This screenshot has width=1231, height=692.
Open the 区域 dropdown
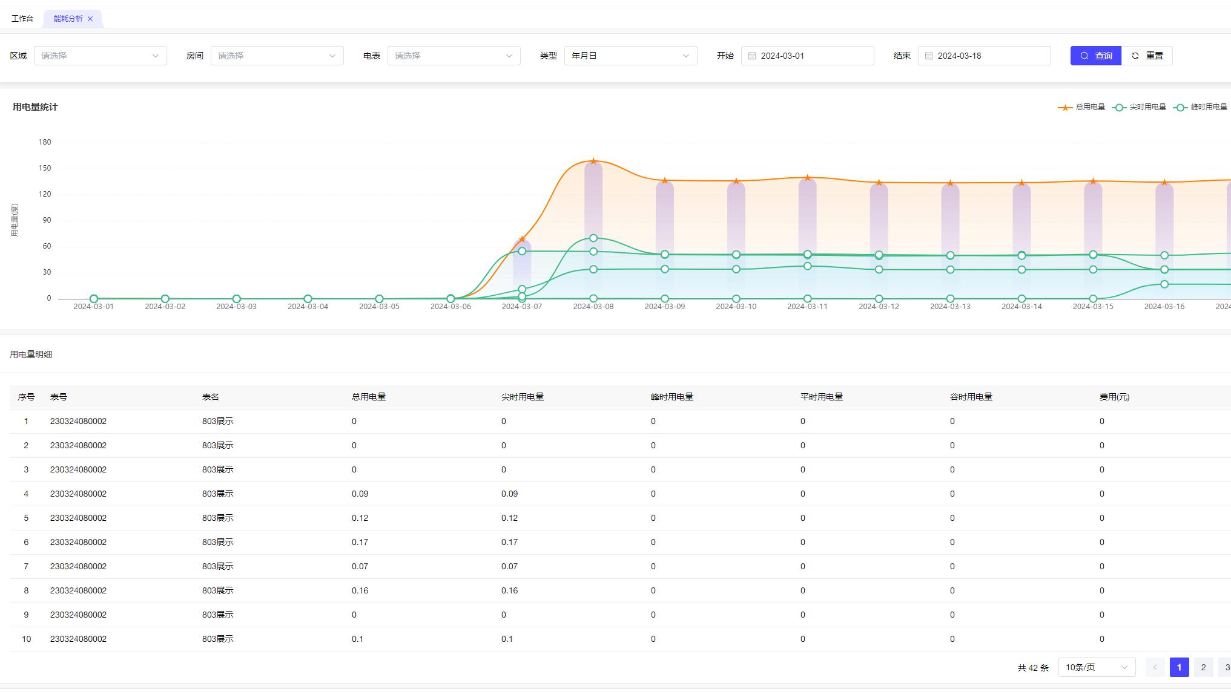(101, 56)
